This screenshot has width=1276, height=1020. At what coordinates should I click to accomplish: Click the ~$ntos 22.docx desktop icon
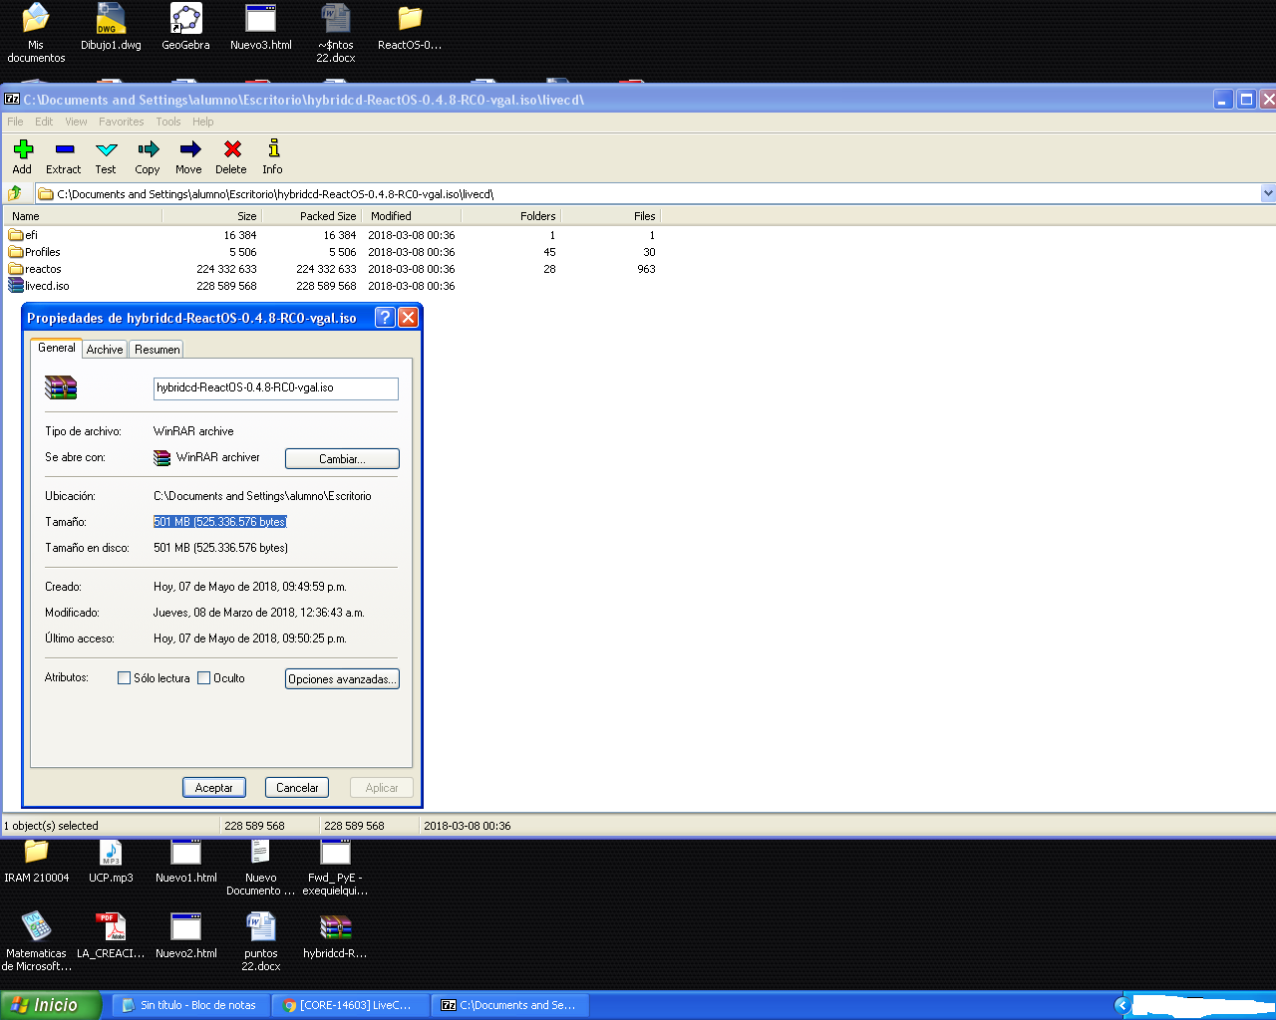(x=336, y=33)
